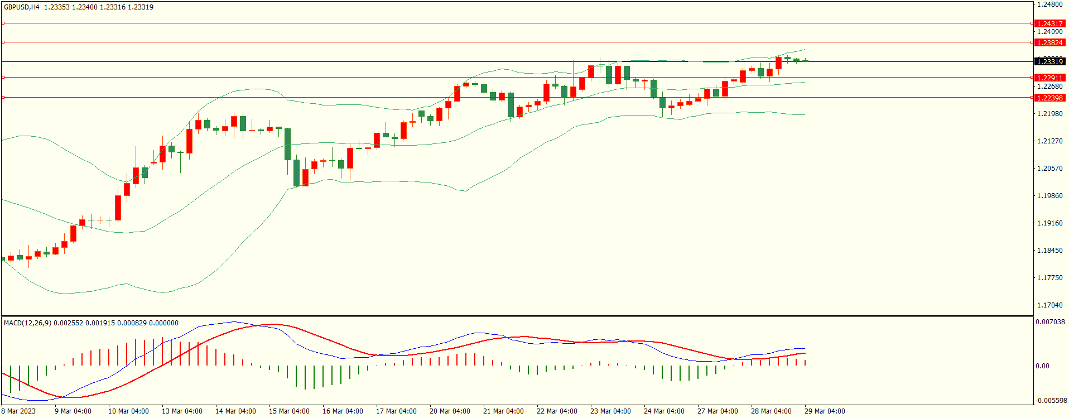
Task: Click the 24 Mar 04:00 date label
Action: [664, 411]
